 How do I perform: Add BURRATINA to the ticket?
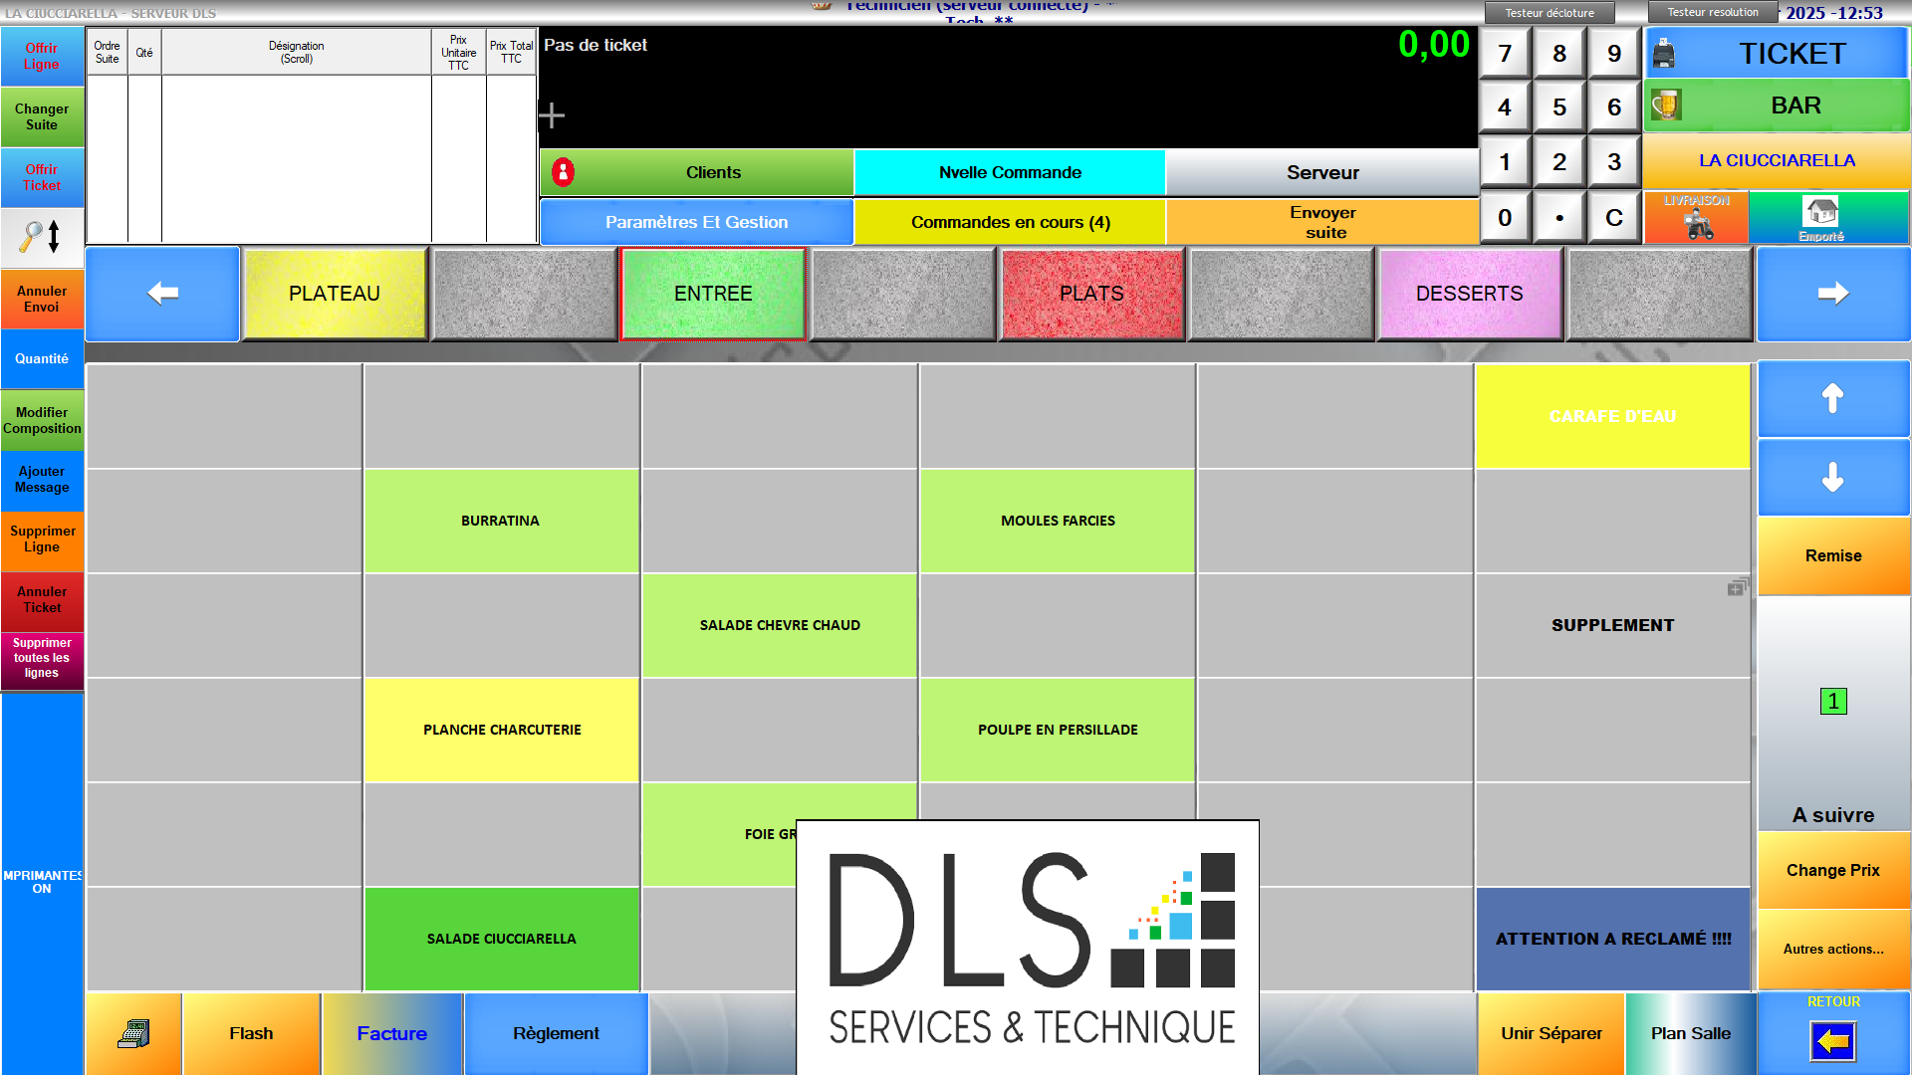[501, 521]
